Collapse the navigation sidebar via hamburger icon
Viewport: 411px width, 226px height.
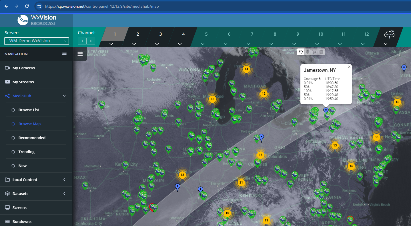pyautogui.click(x=64, y=54)
